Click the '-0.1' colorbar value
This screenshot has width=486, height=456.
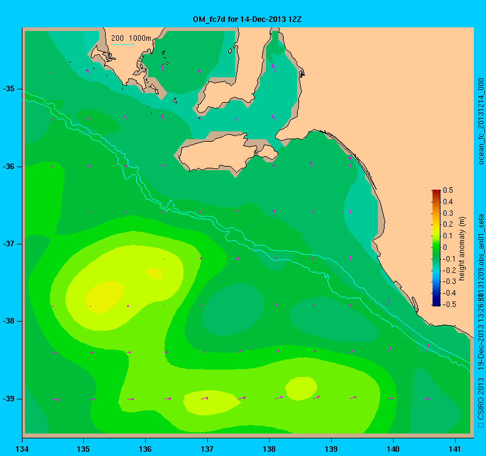coord(449,259)
